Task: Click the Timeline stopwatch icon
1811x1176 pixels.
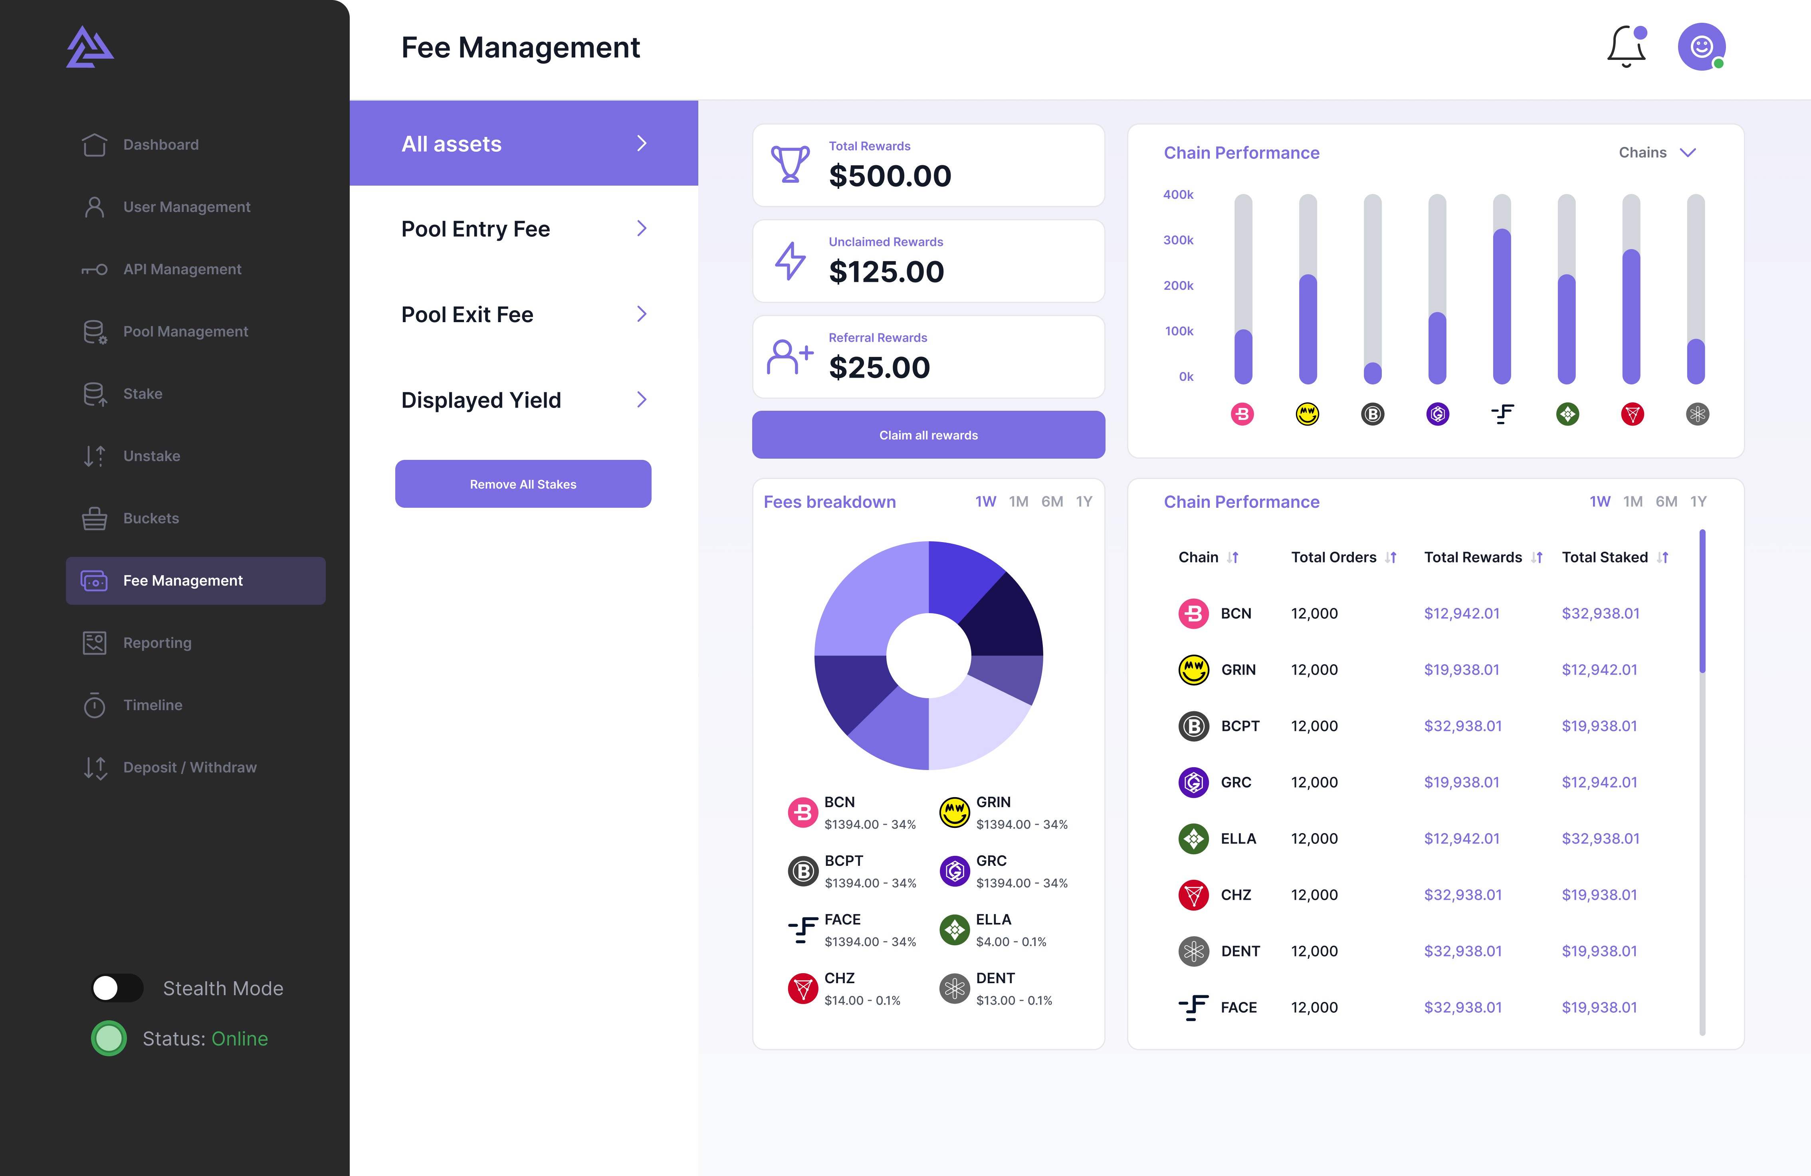Action: click(x=94, y=705)
